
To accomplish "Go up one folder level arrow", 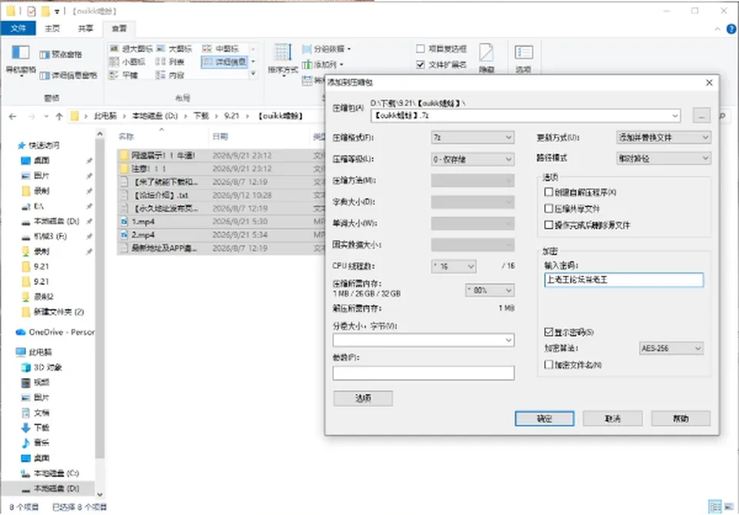I will coord(59,116).
